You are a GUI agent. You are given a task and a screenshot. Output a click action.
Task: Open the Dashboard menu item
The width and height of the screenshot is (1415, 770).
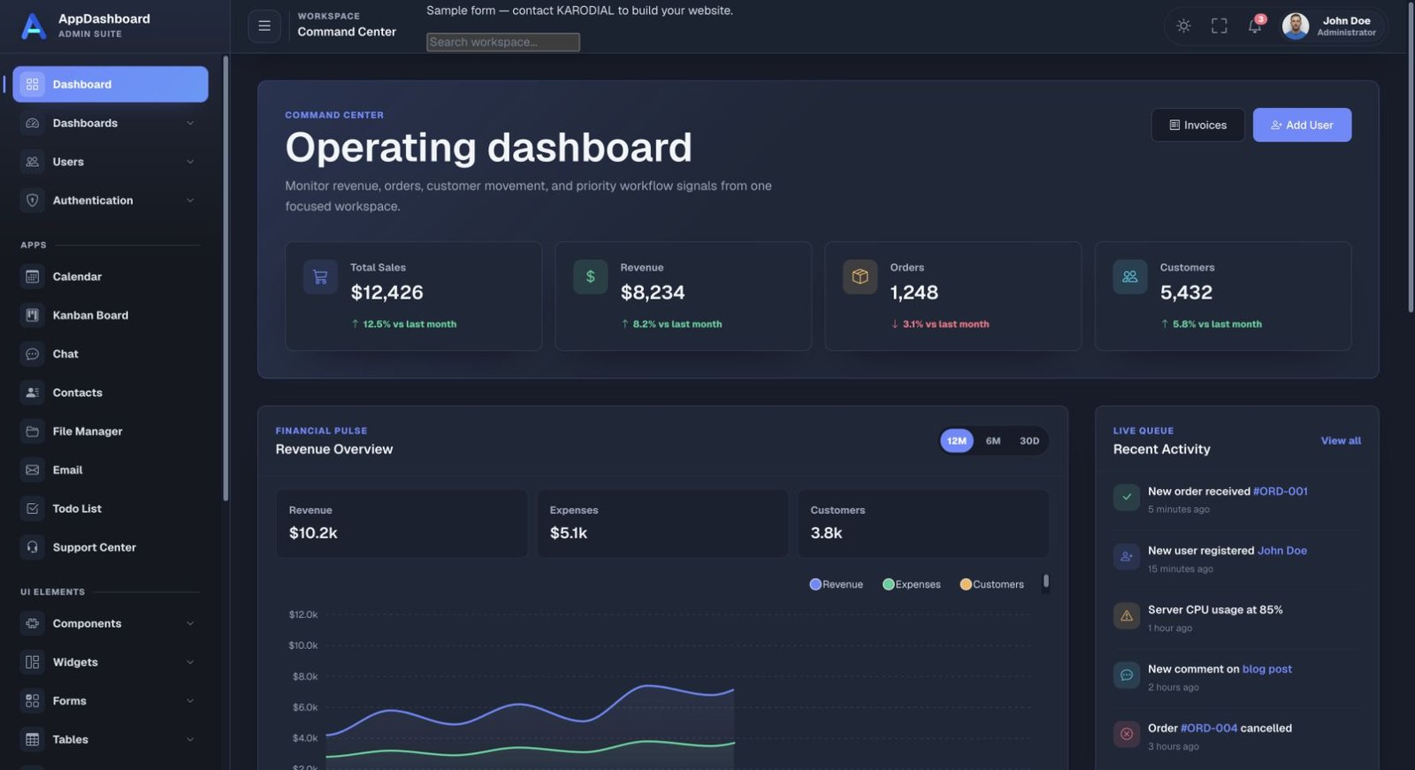[x=111, y=84]
